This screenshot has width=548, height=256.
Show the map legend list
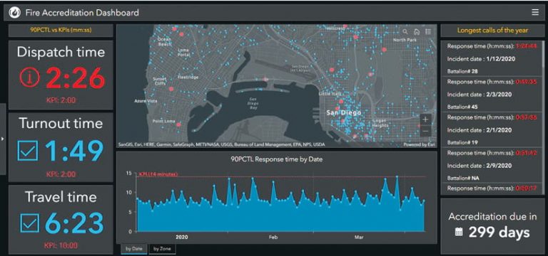428,32
